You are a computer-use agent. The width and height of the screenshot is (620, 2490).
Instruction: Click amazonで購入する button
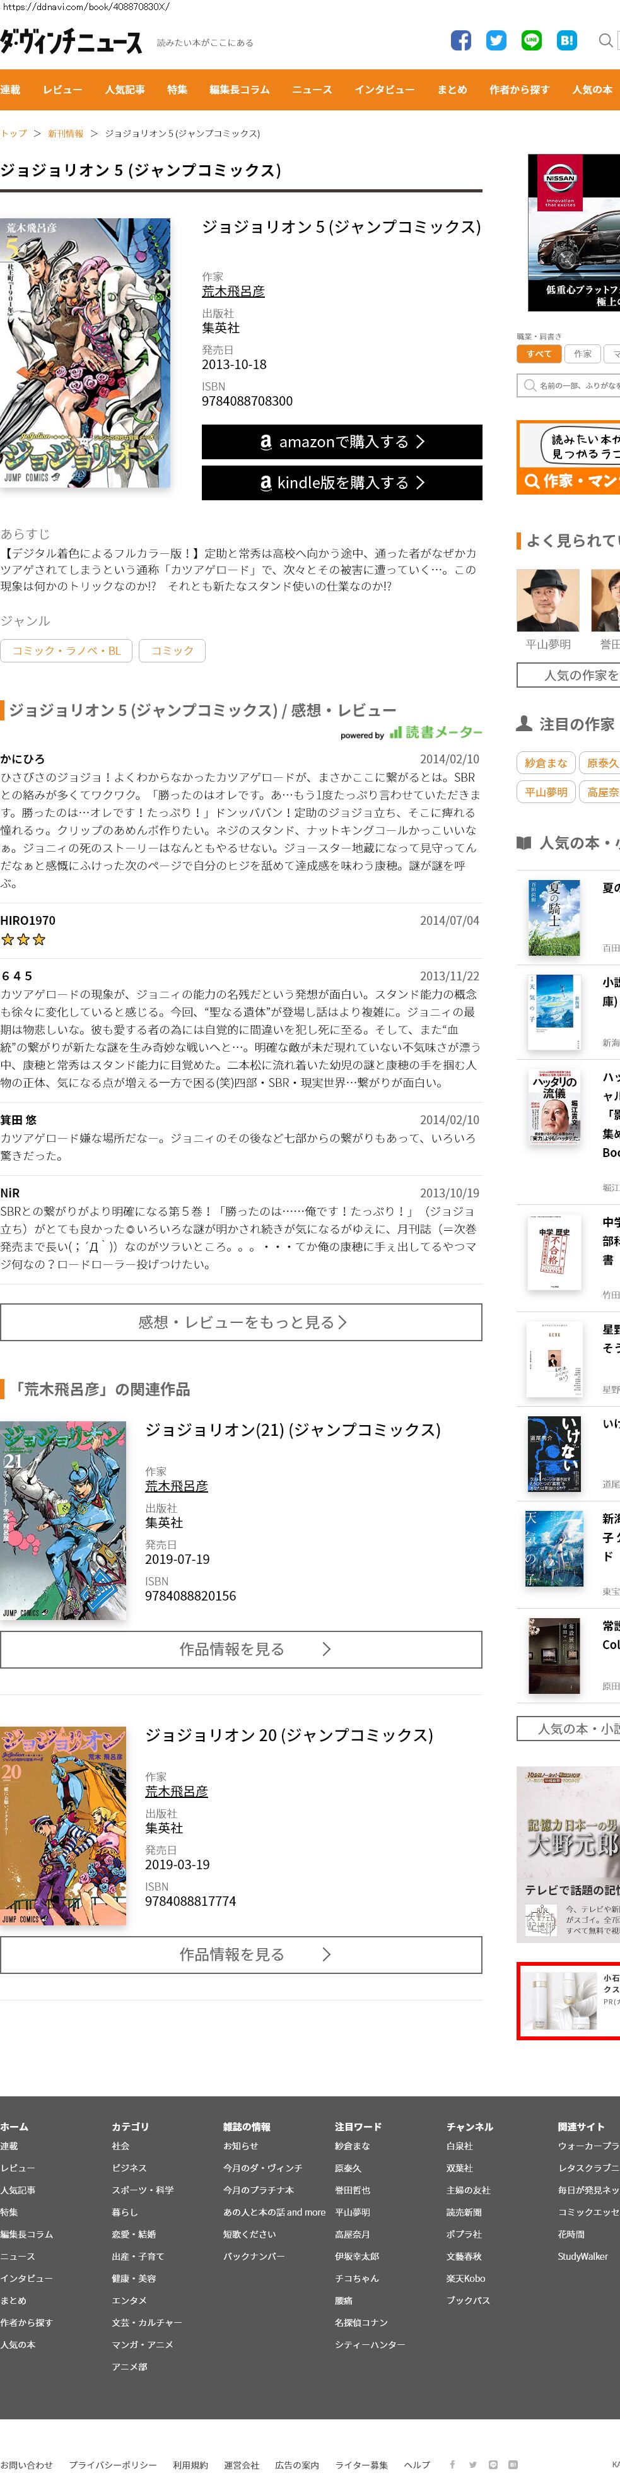[342, 442]
